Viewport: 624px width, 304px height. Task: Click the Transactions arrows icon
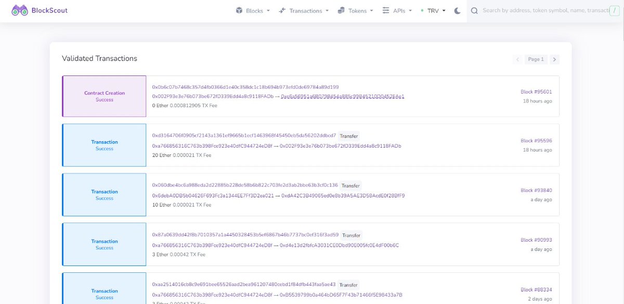(282, 10)
